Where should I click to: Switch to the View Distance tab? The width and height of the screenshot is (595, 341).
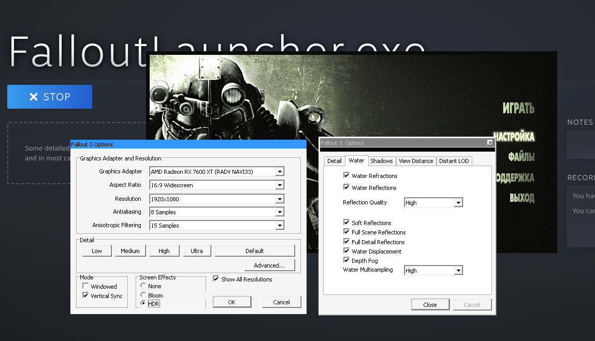click(x=416, y=161)
